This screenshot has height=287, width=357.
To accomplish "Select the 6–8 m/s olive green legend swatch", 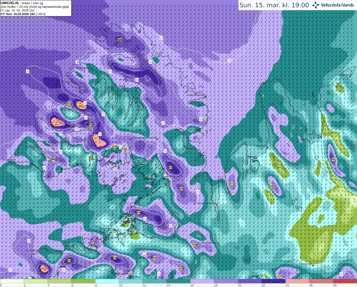I will [83, 281].
